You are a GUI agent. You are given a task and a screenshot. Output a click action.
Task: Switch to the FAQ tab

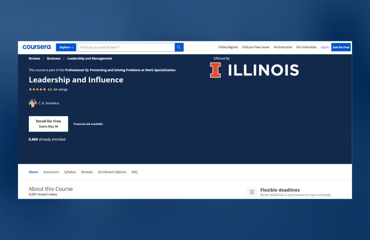click(x=134, y=172)
